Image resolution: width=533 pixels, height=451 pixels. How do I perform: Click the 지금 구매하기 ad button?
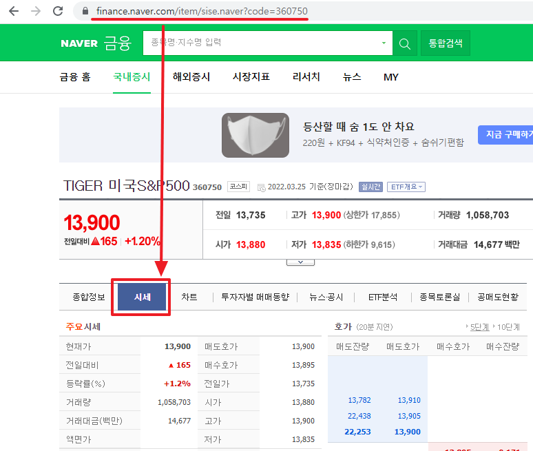coord(506,134)
